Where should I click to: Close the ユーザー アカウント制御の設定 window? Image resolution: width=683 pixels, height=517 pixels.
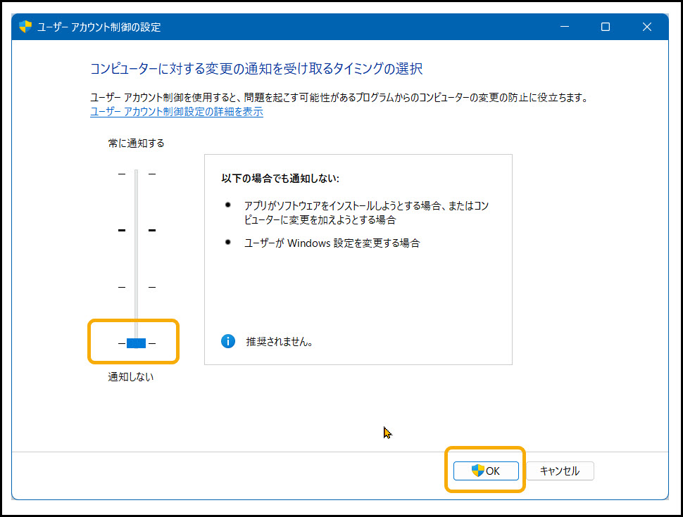click(x=647, y=27)
